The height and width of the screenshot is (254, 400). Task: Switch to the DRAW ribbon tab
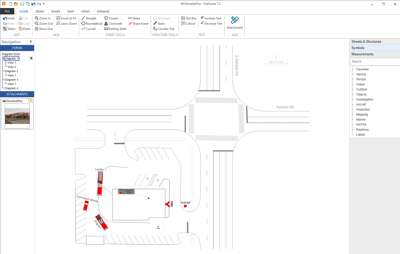pyautogui.click(x=40, y=12)
